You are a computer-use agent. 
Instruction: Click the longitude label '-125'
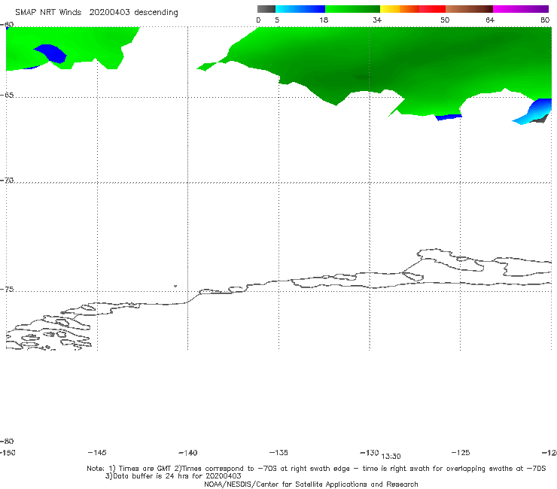click(461, 453)
